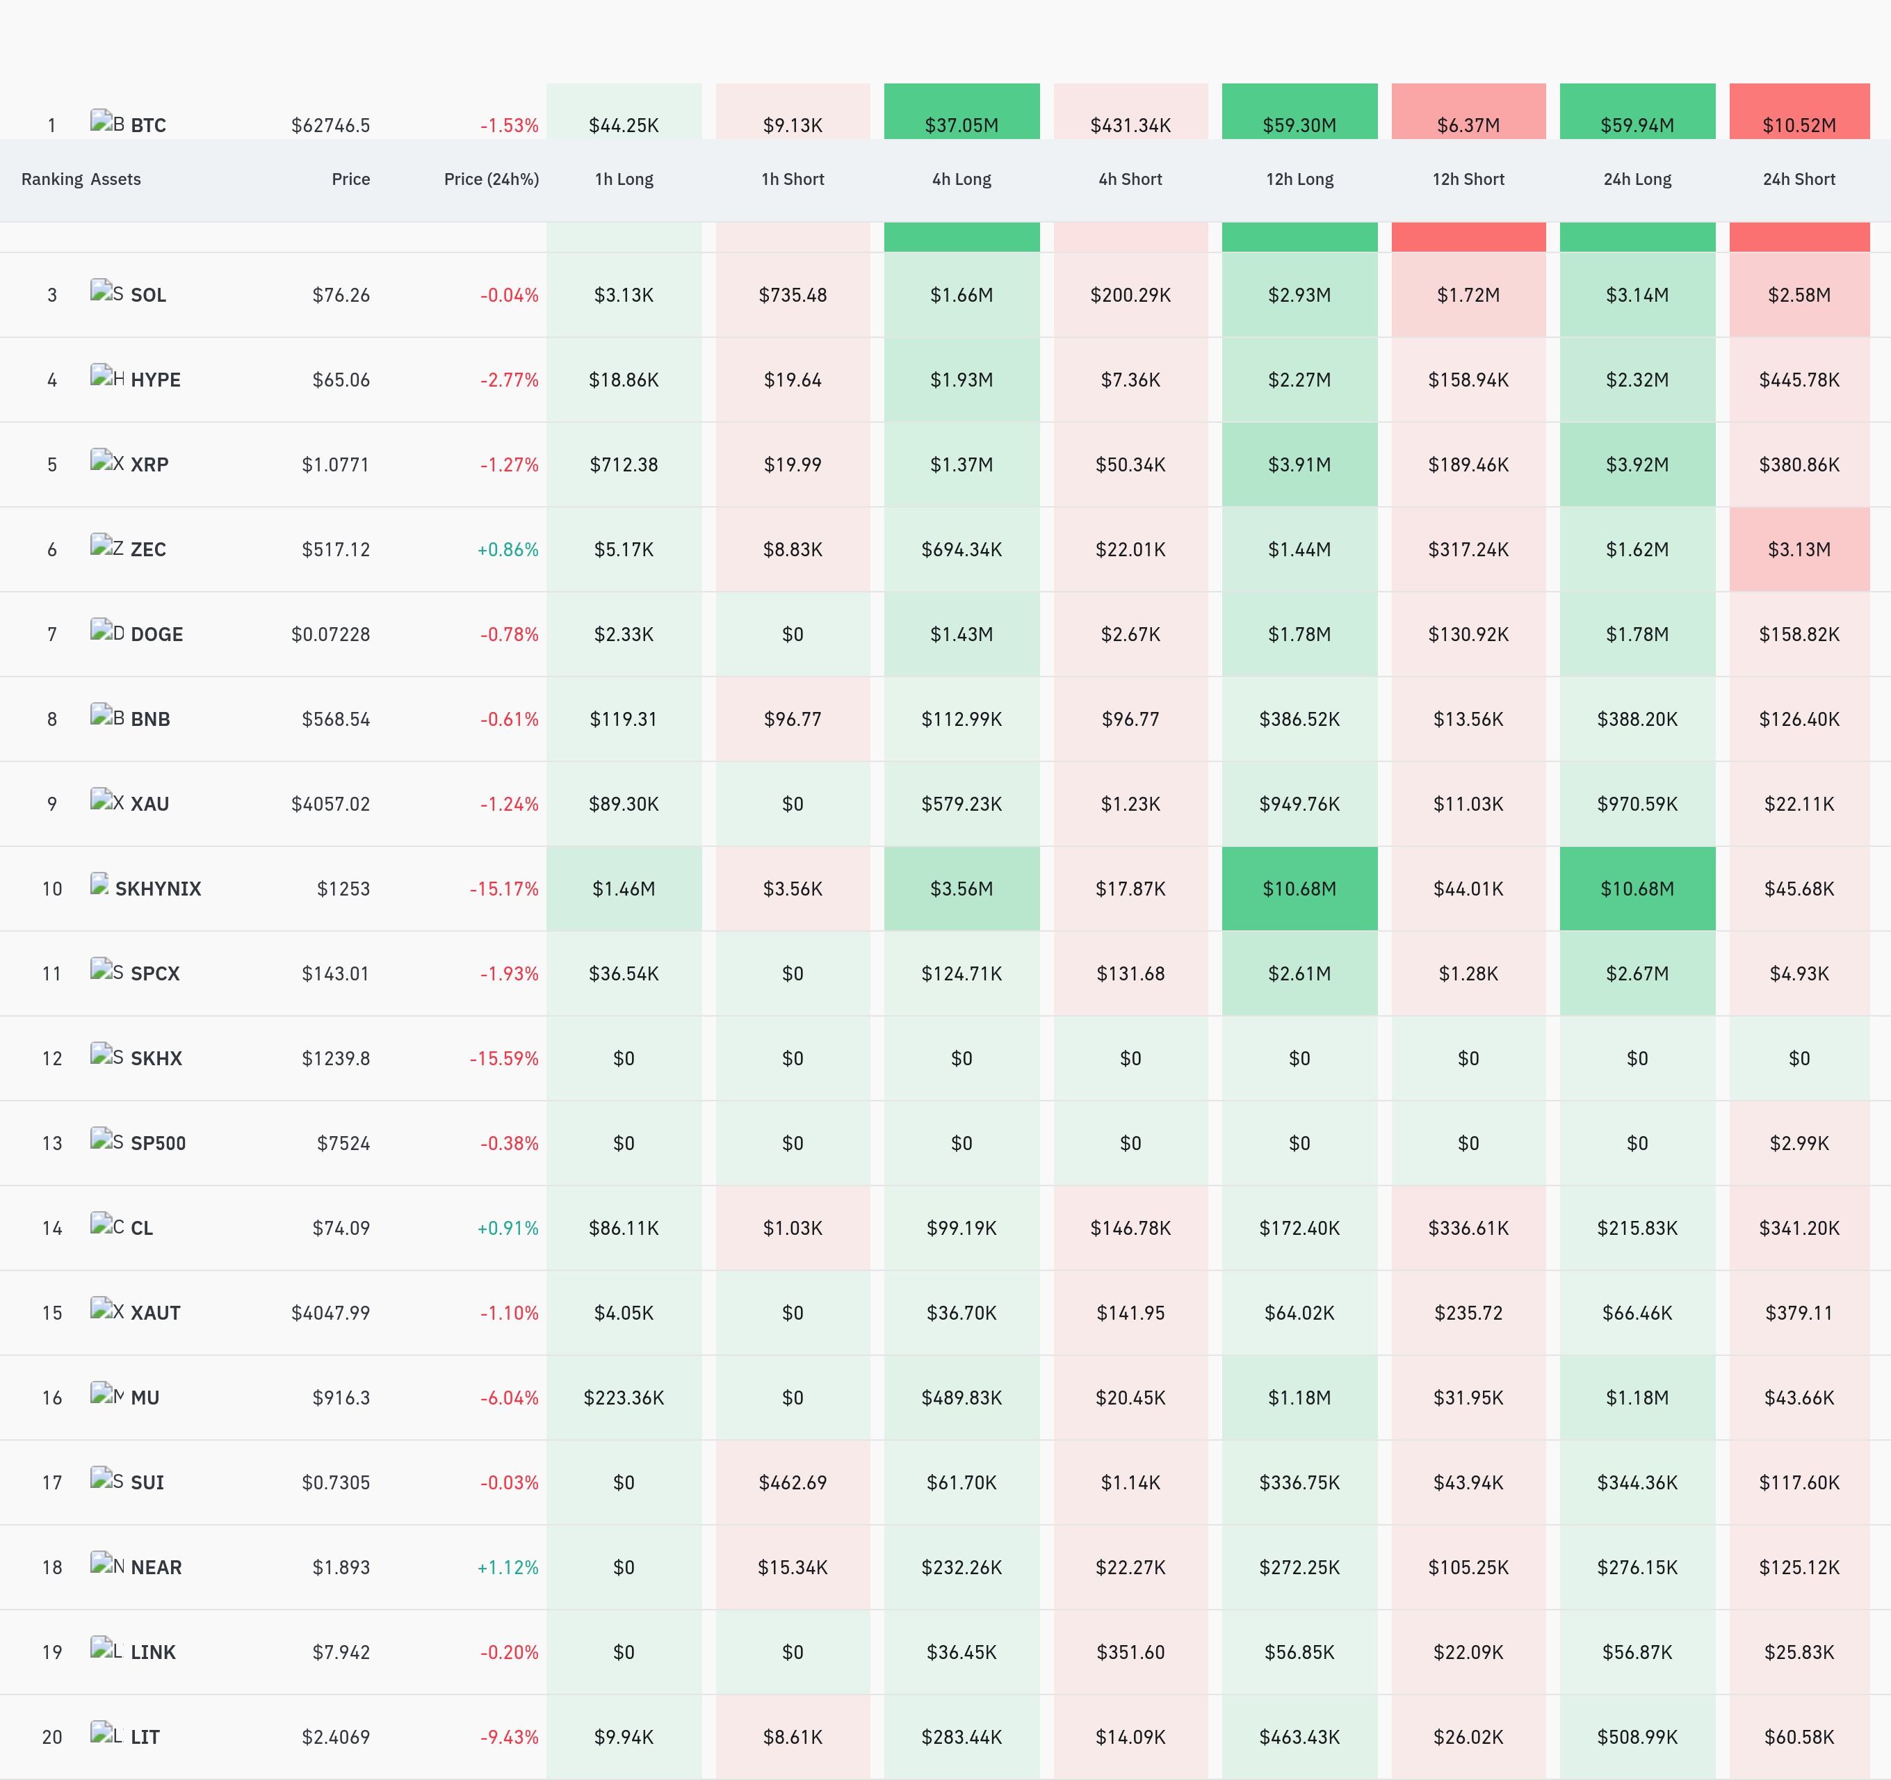
Task: Click the ZEC coin icon
Action: coord(106,546)
